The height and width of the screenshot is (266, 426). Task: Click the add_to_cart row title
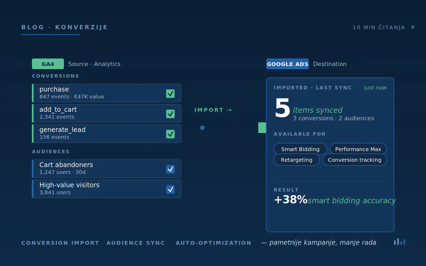58,110
